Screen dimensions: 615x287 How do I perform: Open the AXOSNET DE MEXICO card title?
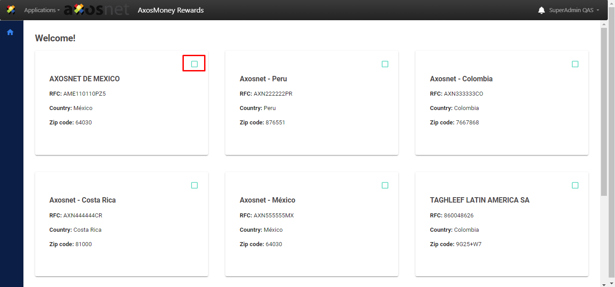(85, 79)
